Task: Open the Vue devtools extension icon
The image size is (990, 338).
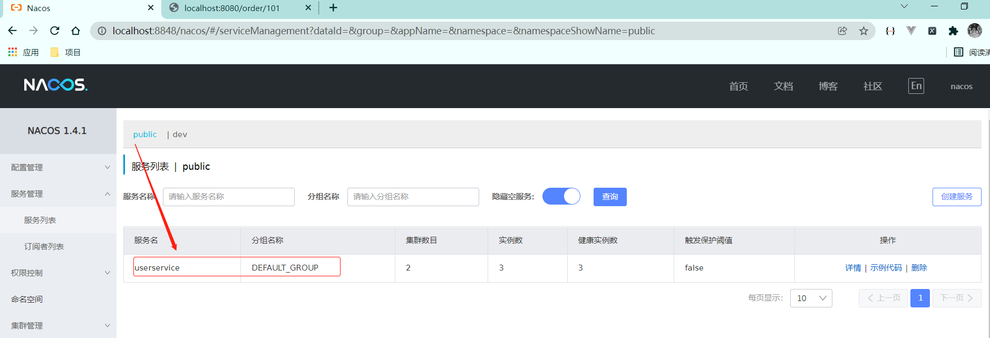Action: click(x=911, y=31)
